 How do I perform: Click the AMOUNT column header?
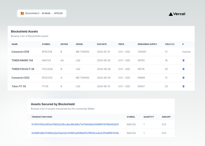click(166, 117)
